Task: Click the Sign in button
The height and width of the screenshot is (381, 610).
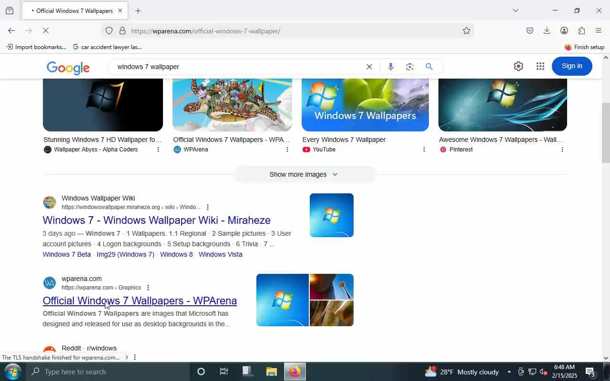Action: 572,66
